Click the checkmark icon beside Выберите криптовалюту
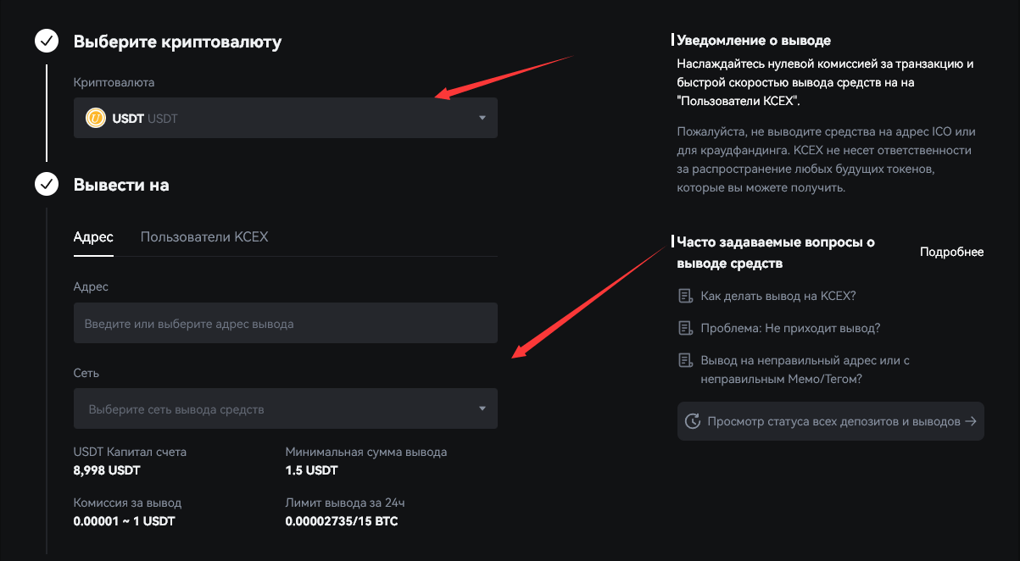 (47, 41)
